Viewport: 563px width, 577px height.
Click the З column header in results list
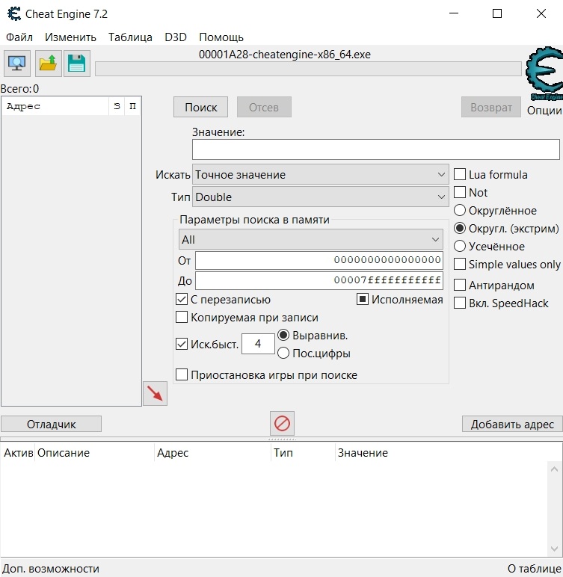(117, 106)
